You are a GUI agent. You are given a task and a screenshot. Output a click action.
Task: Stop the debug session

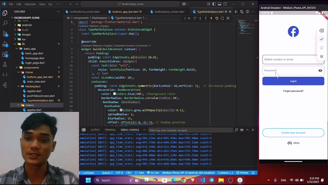[x=222, y=18]
